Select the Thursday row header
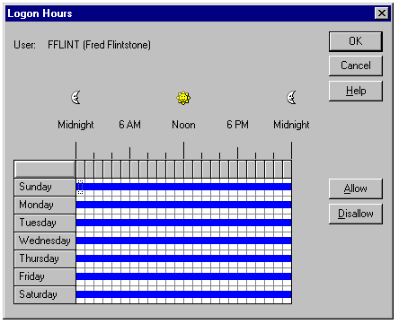Screen dimensions: 399x324 (45, 259)
